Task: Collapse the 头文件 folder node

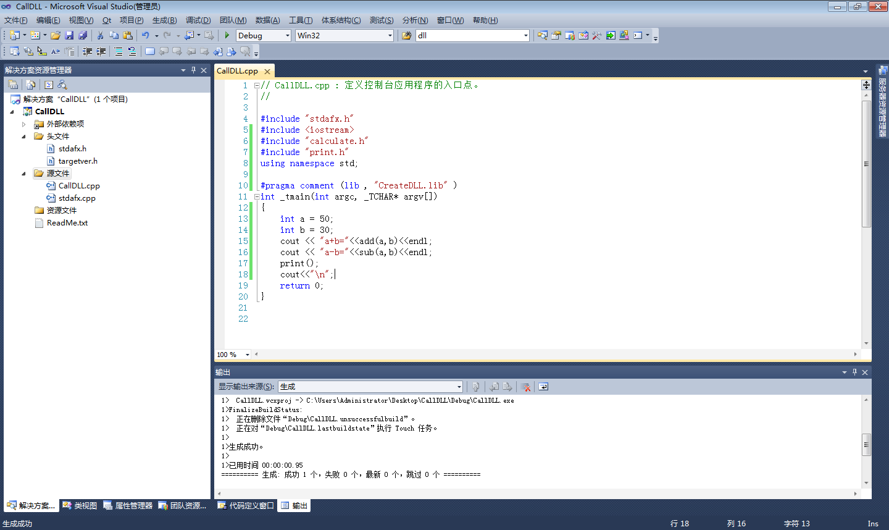Action: click(x=24, y=137)
